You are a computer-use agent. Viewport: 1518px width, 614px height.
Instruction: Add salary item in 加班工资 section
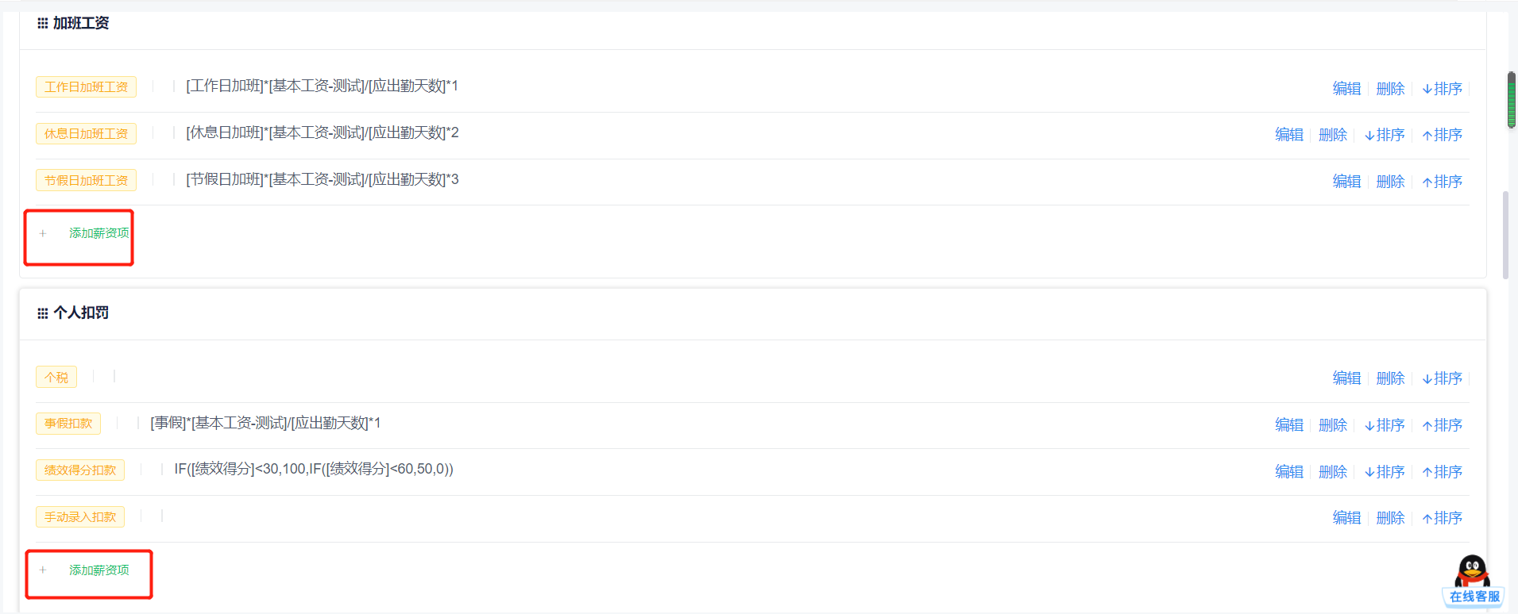pos(98,233)
